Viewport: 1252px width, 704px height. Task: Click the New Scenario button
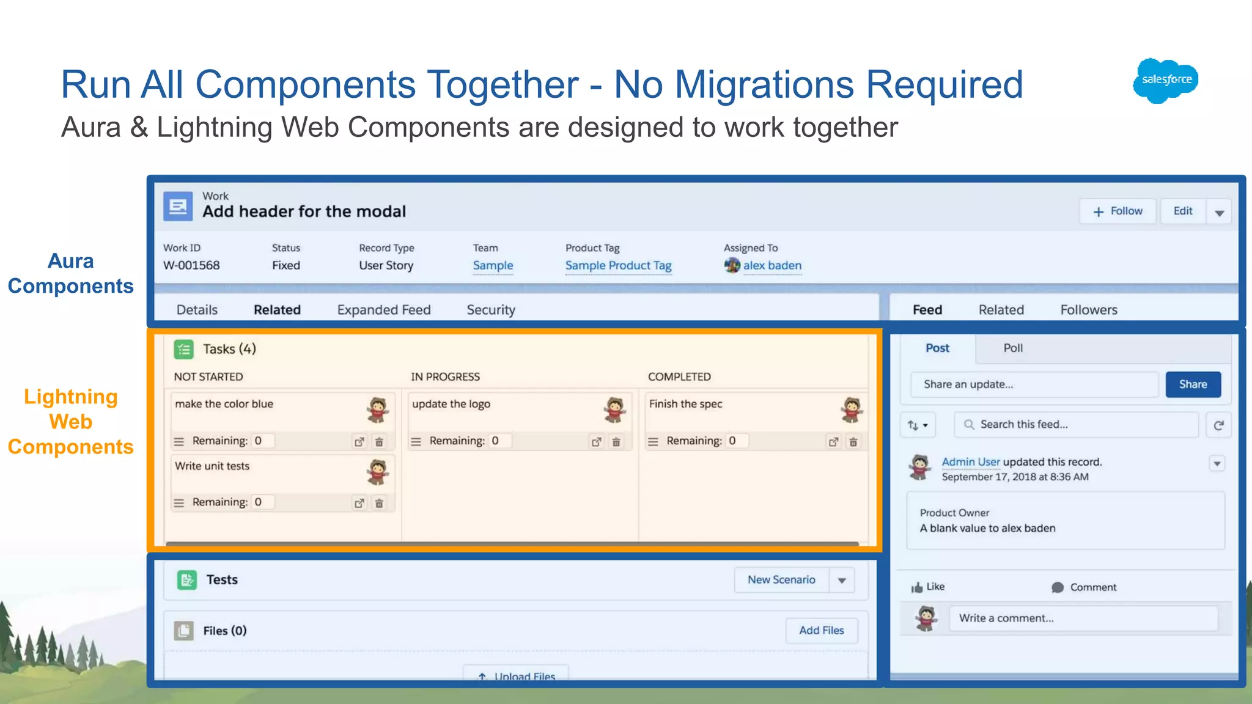pos(781,580)
